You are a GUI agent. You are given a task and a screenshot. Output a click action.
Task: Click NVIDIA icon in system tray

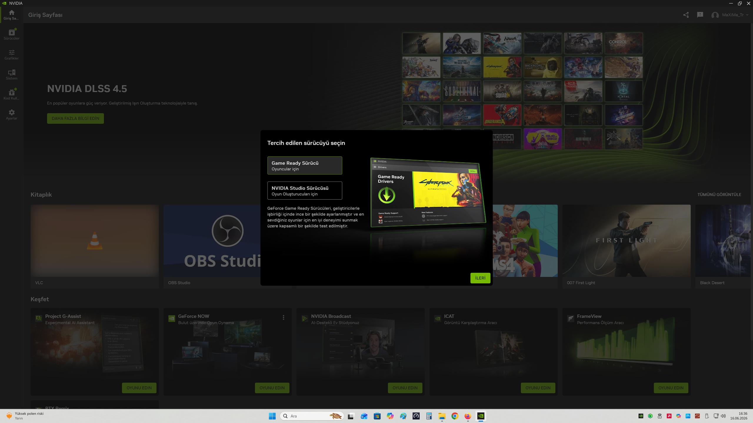(x=641, y=416)
